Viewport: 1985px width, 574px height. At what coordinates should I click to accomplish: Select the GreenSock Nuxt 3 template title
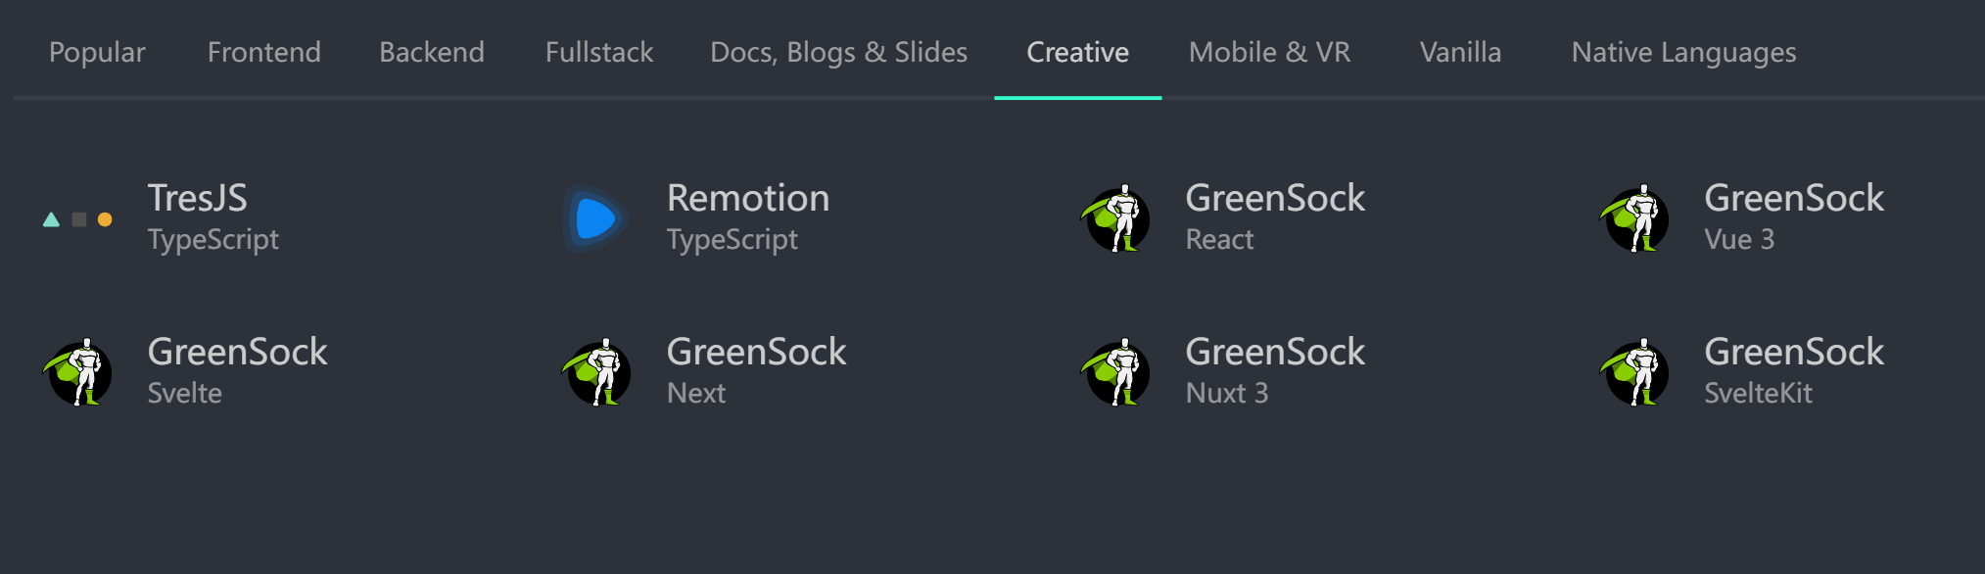tap(1275, 353)
